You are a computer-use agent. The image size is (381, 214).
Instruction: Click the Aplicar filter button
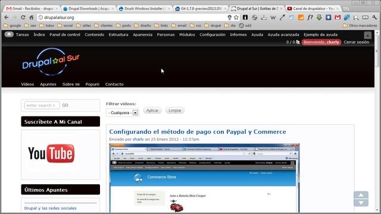(x=152, y=111)
